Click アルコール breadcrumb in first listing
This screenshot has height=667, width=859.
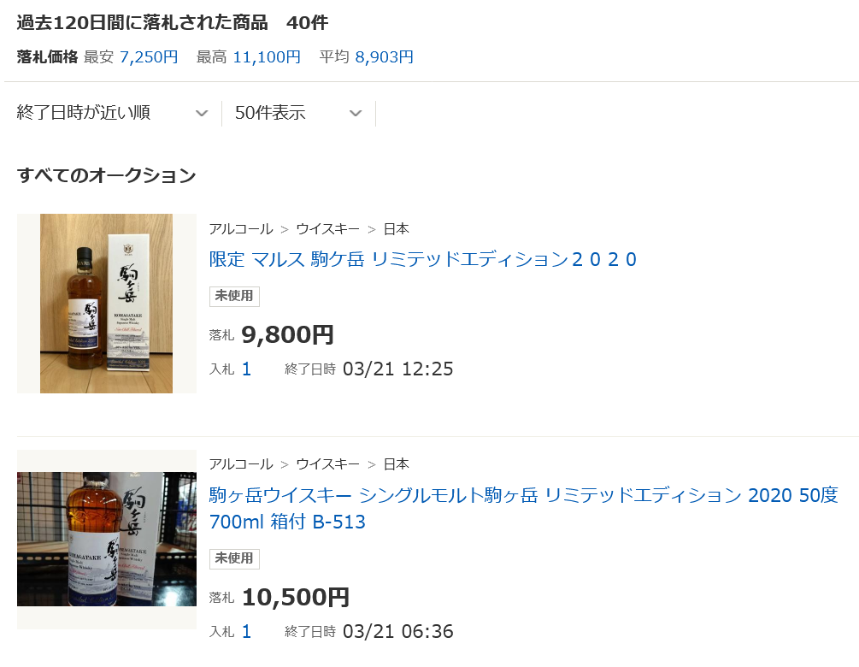(240, 229)
